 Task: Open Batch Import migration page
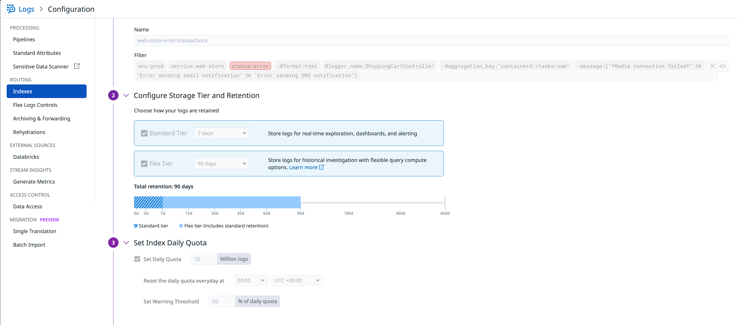point(29,245)
